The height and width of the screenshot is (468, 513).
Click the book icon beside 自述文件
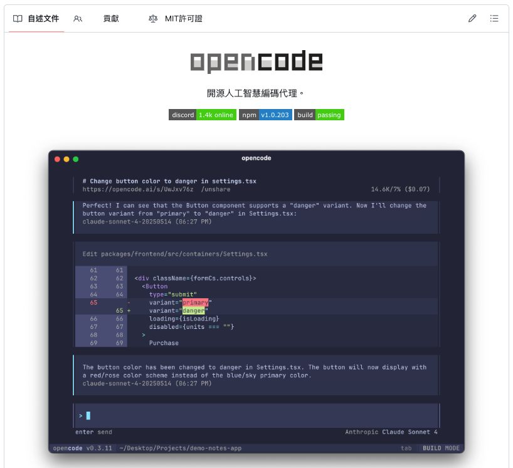pos(18,19)
